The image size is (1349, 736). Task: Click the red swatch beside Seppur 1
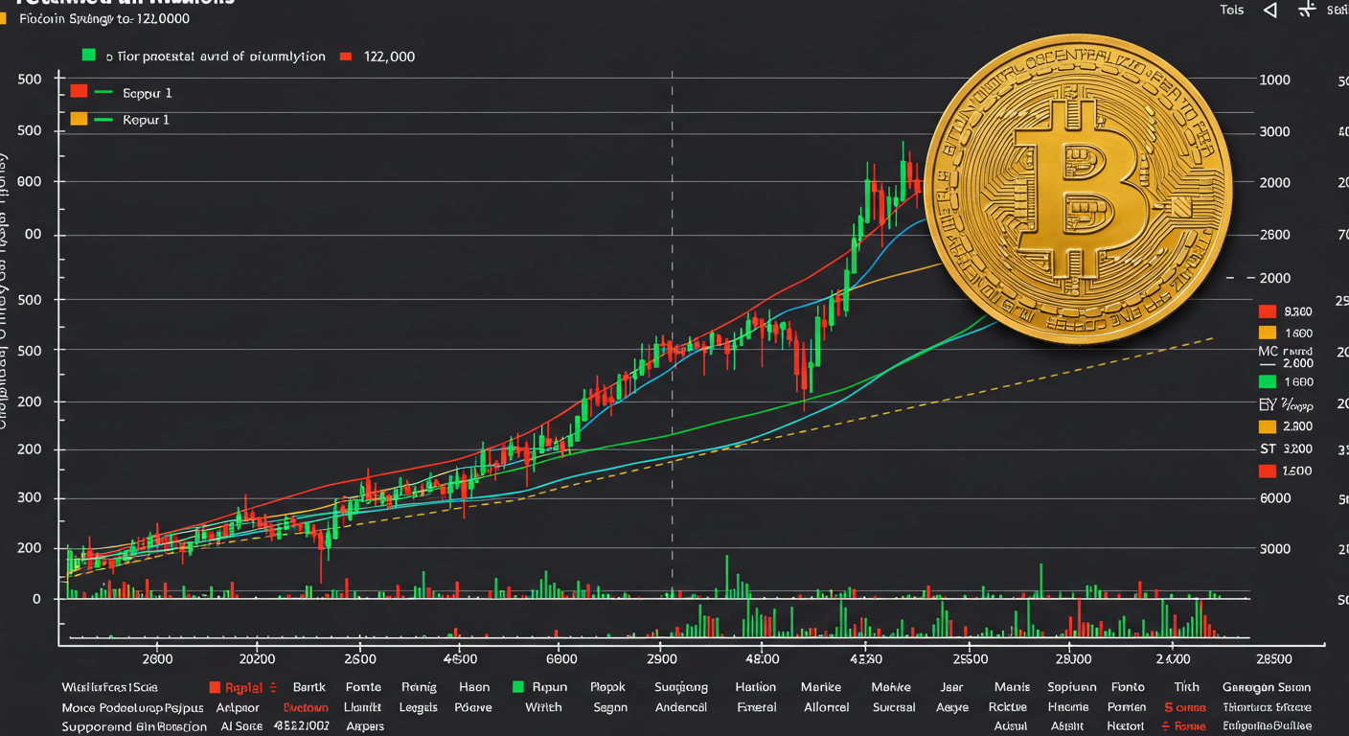coord(79,92)
